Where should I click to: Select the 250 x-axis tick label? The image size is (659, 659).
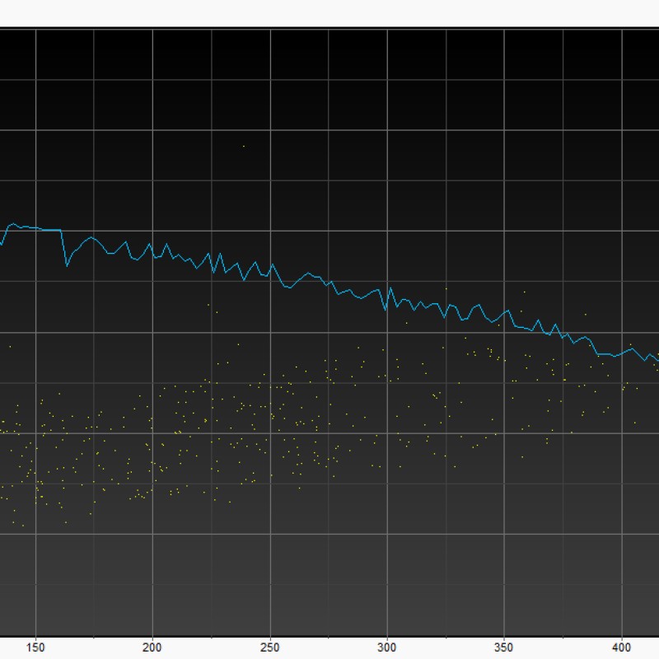point(270,647)
